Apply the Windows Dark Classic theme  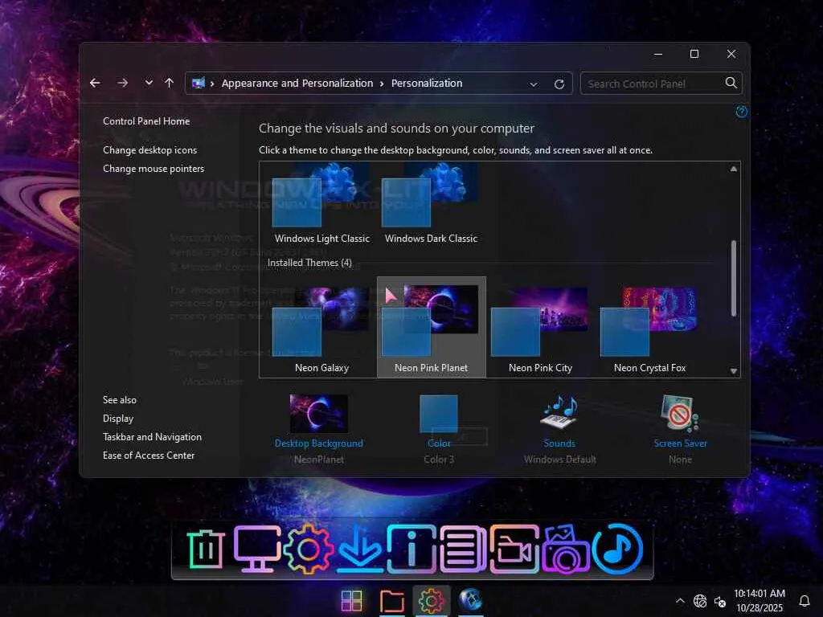coord(431,203)
